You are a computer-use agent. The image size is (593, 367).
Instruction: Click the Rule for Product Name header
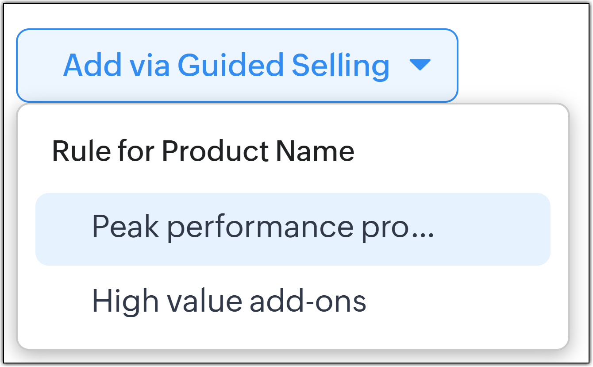click(203, 151)
